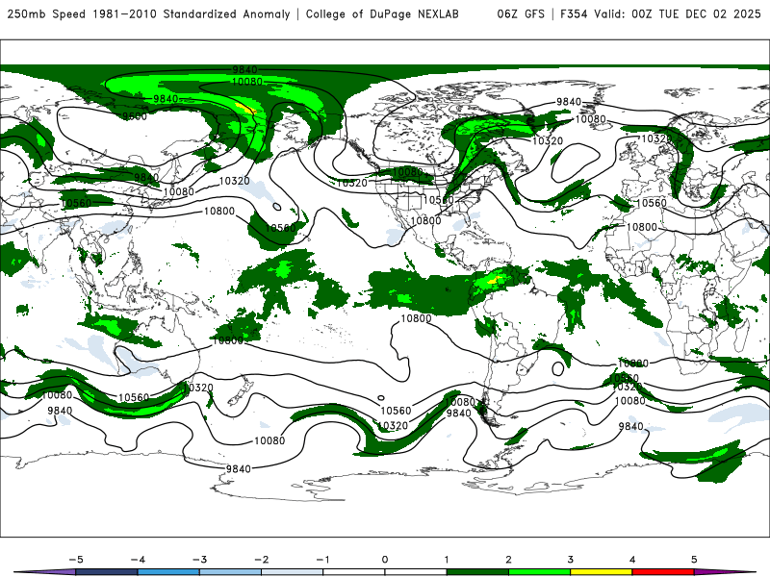The image size is (770, 577).
Task: Click the colorbar tick label '-2'
Action: point(261,560)
